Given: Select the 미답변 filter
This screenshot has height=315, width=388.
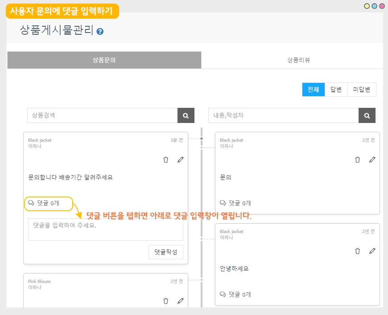Looking at the screenshot, I should point(361,90).
